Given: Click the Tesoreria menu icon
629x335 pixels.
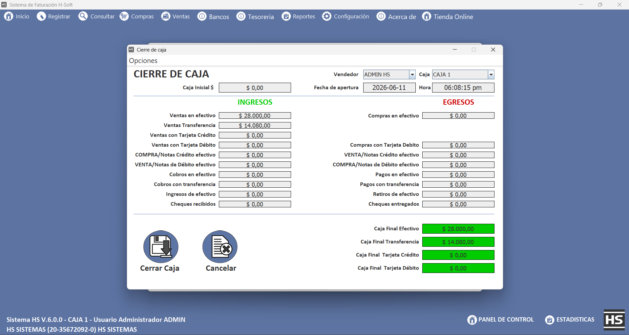Looking at the screenshot, I should (x=241, y=16).
